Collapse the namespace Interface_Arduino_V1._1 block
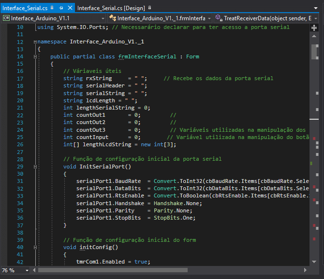Screen dimensions: 324x279 [35, 42]
